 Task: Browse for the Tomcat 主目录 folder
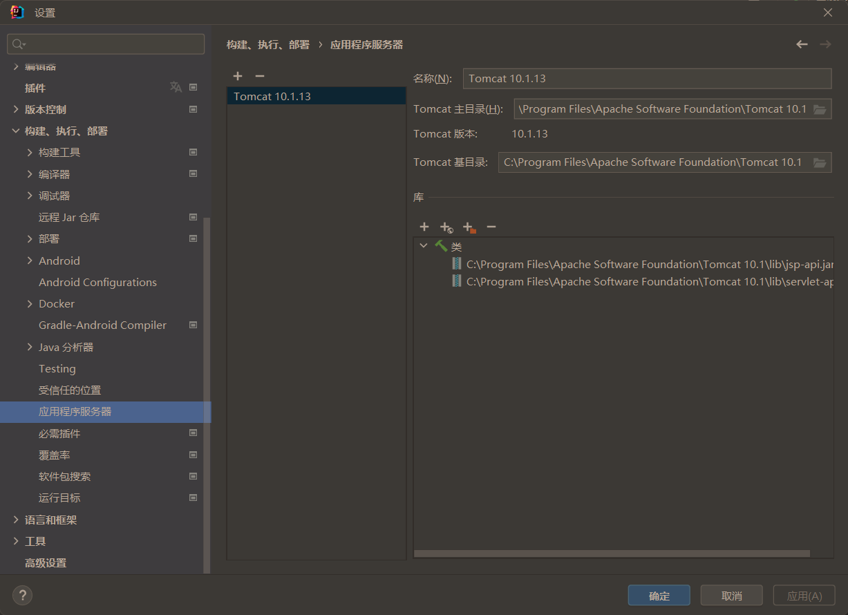pyautogui.click(x=820, y=109)
